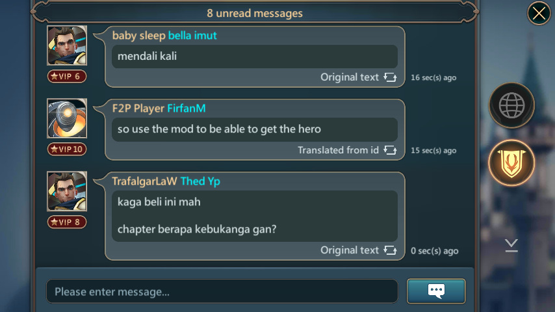Click the 8 unread messages banner

point(255,13)
